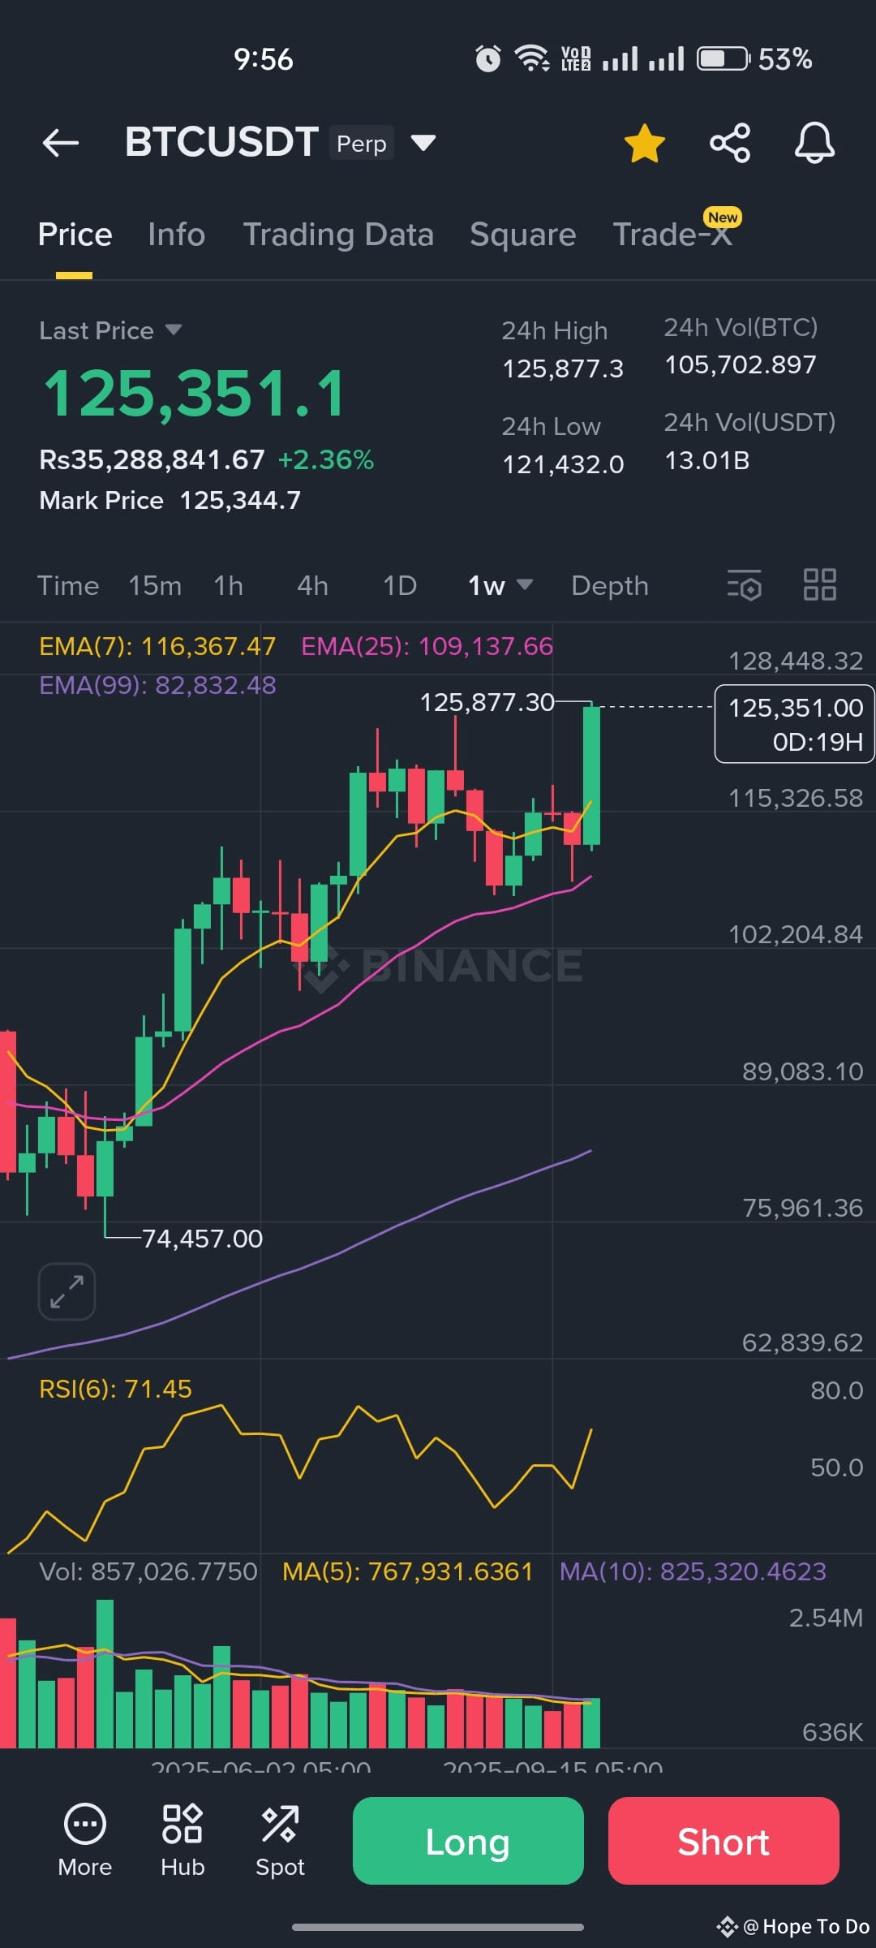Tap the 24h Low value 121,432.0
The width and height of the screenshot is (876, 1948).
[563, 464]
